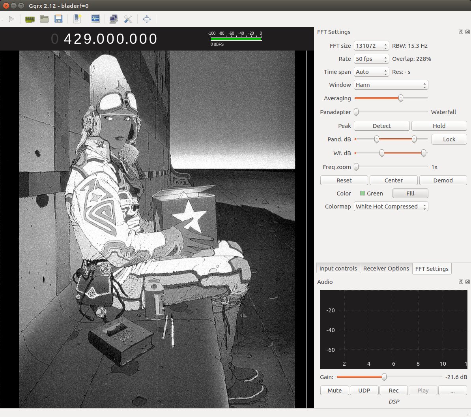The height and width of the screenshot is (417, 471).
Task: Select the FFT Settings tab
Action: [432, 269]
